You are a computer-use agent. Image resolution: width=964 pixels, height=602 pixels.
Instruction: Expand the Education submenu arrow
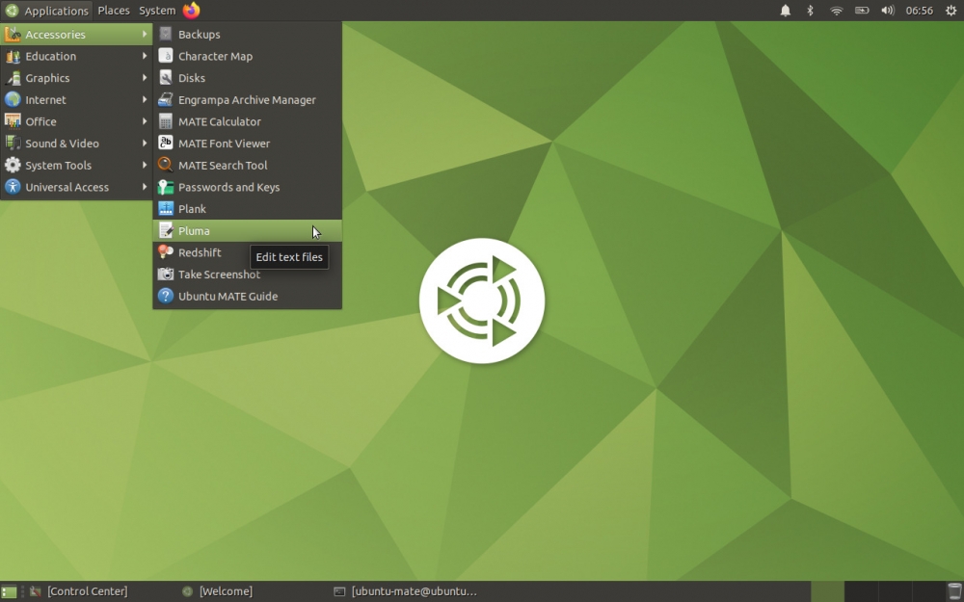[x=145, y=56]
